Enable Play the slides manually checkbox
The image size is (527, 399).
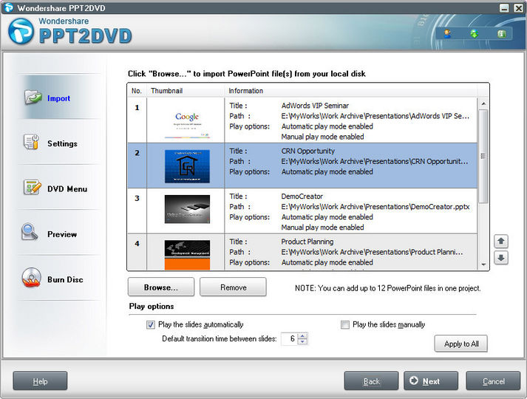click(345, 325)
